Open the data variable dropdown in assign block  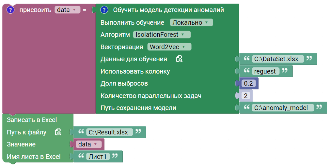(67, 10)
